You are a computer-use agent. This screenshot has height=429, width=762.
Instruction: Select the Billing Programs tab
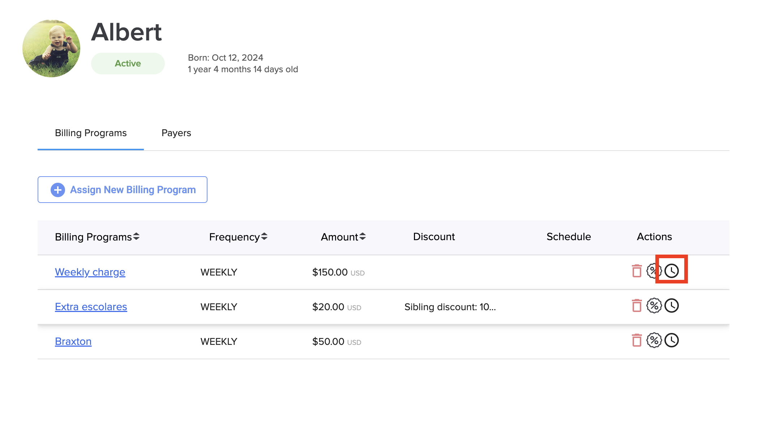(x=91, y=133)
